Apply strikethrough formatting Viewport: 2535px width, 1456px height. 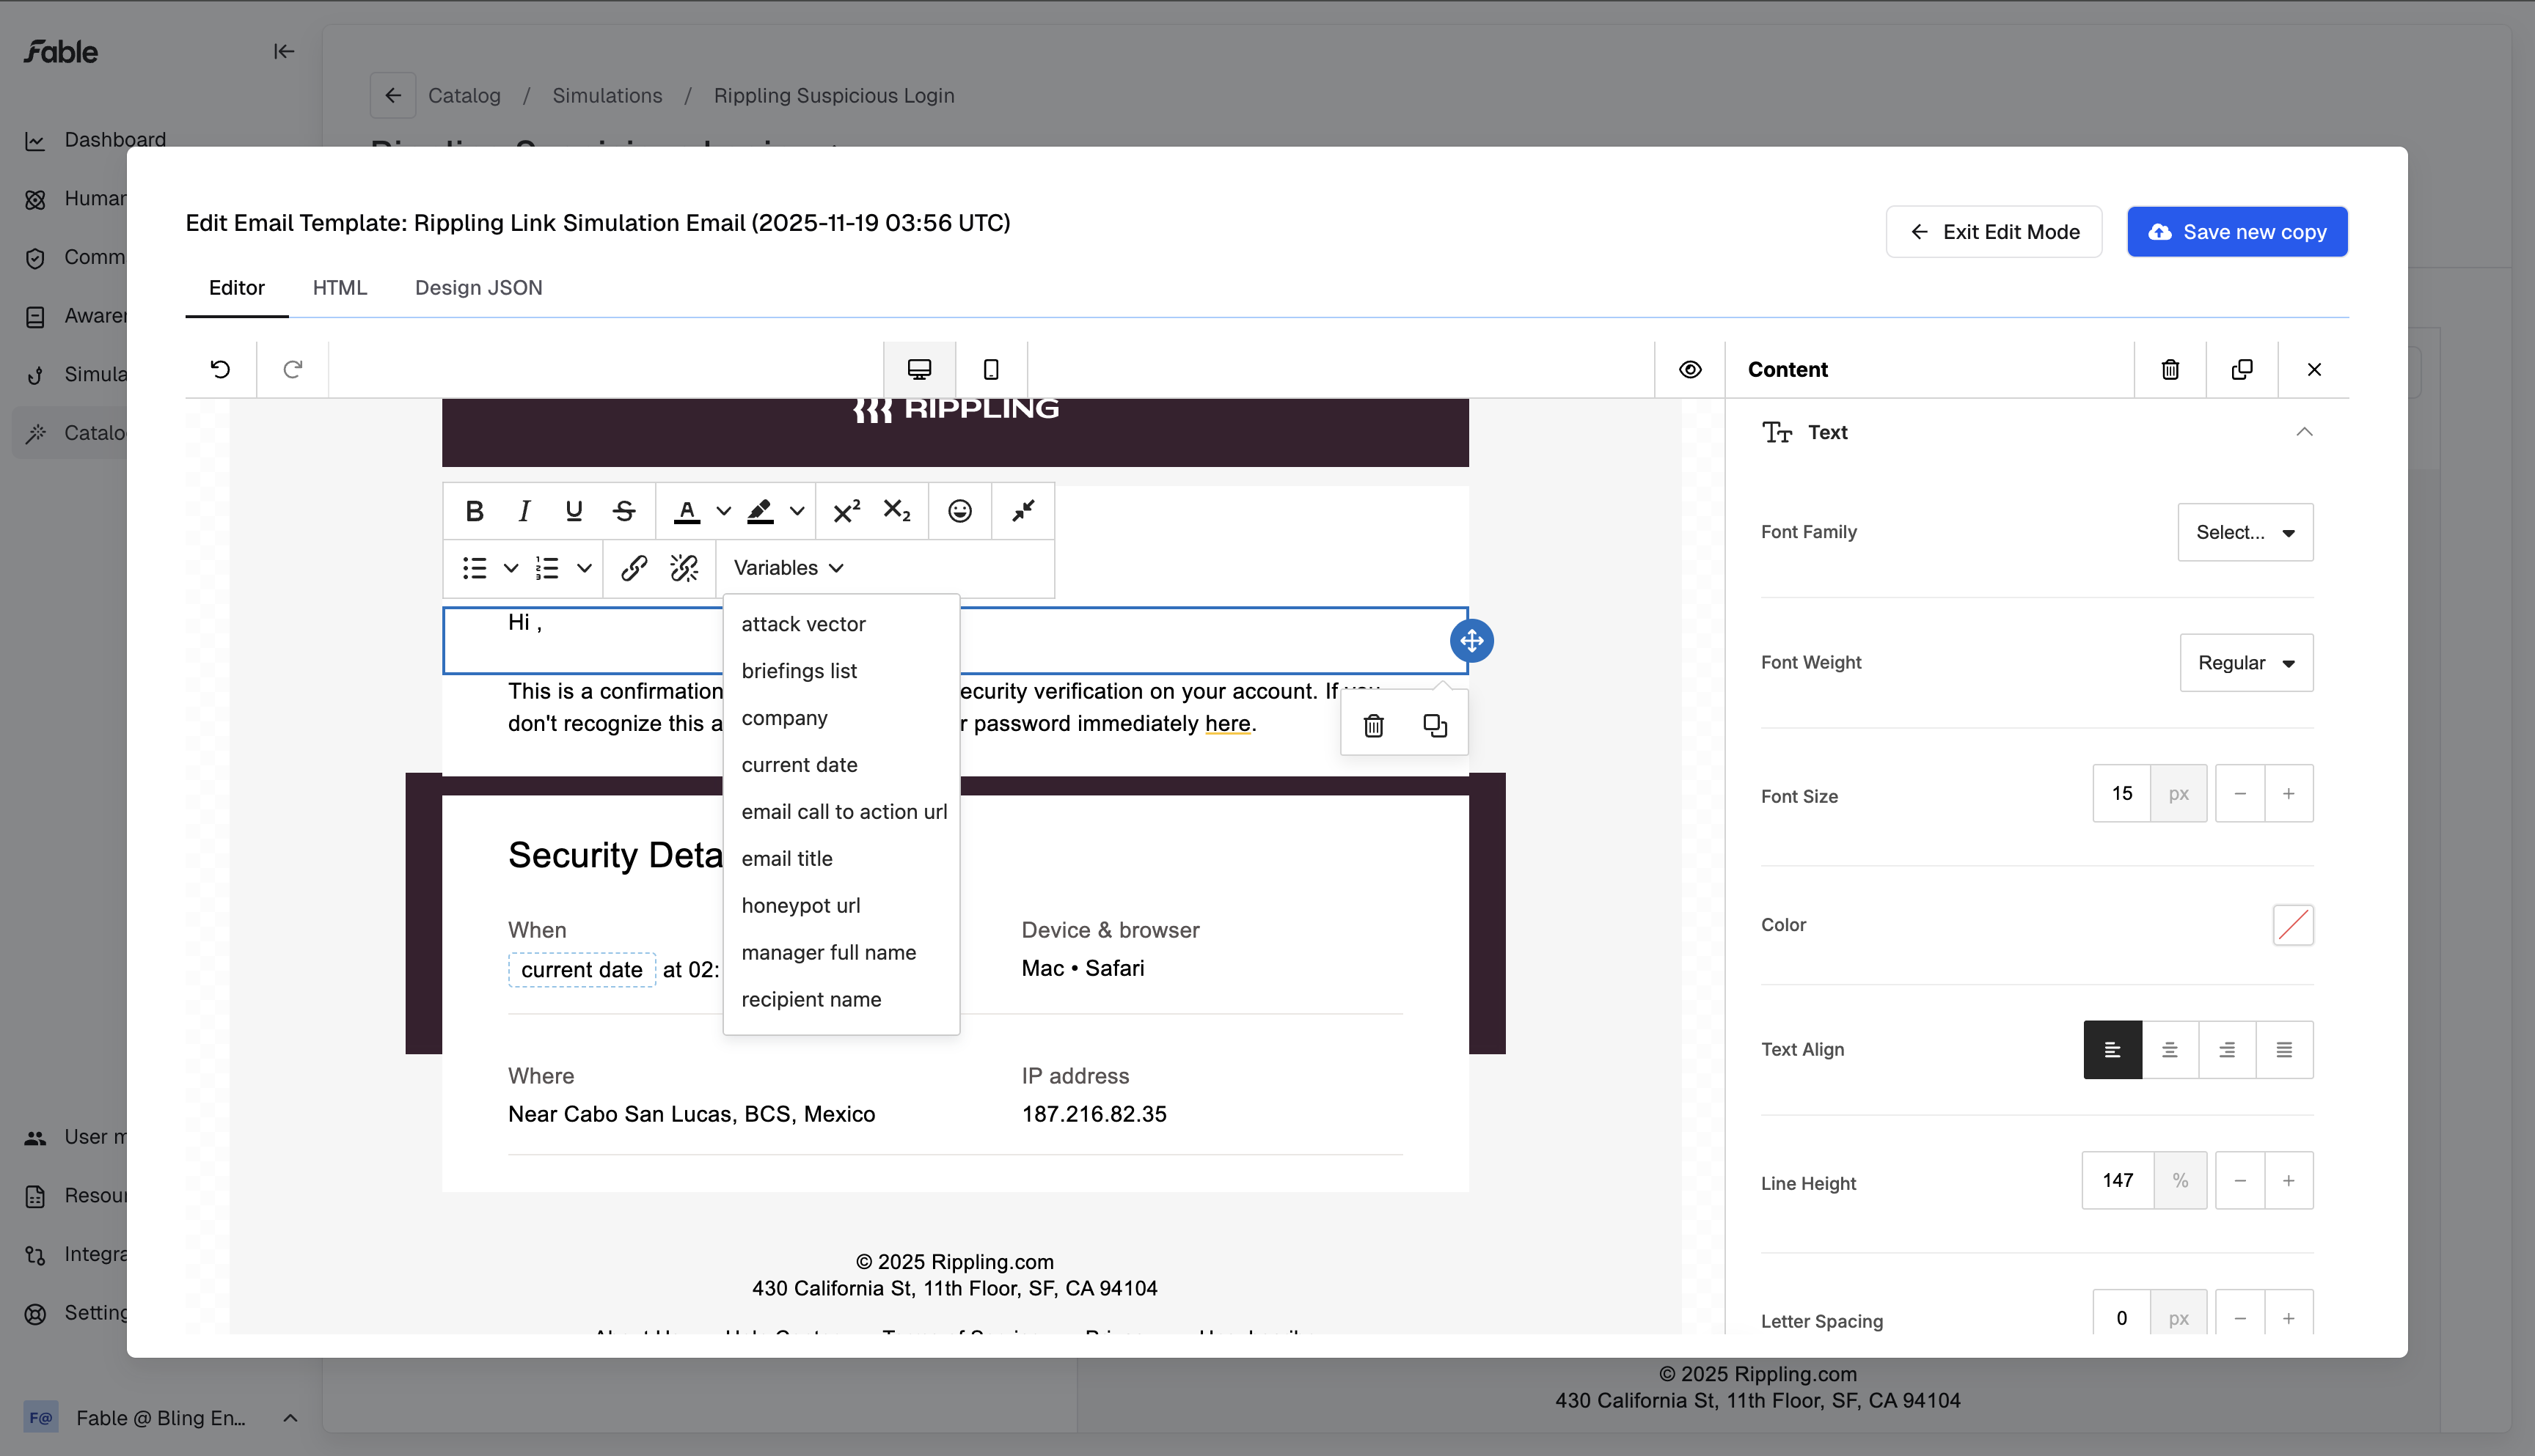(x=624, y=511)
